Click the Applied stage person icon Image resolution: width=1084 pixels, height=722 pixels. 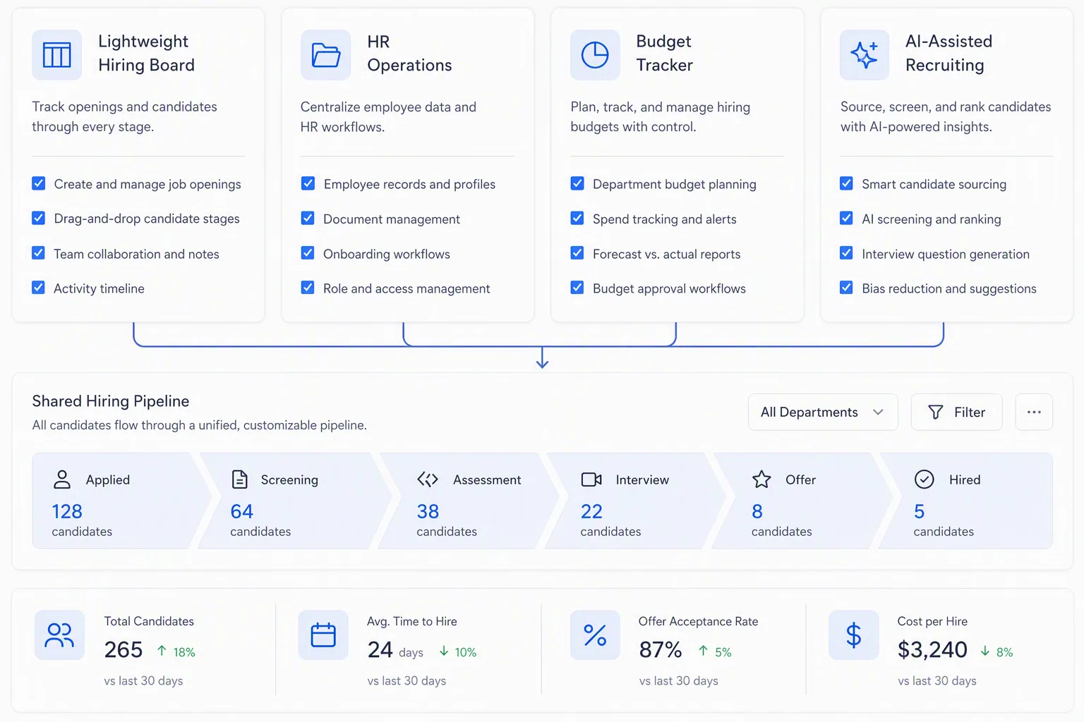tap(62, 479)
